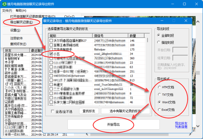203x139 pixels.
Task: Choose 设置(S) menu entry
Action: click(x=15, y=30)
